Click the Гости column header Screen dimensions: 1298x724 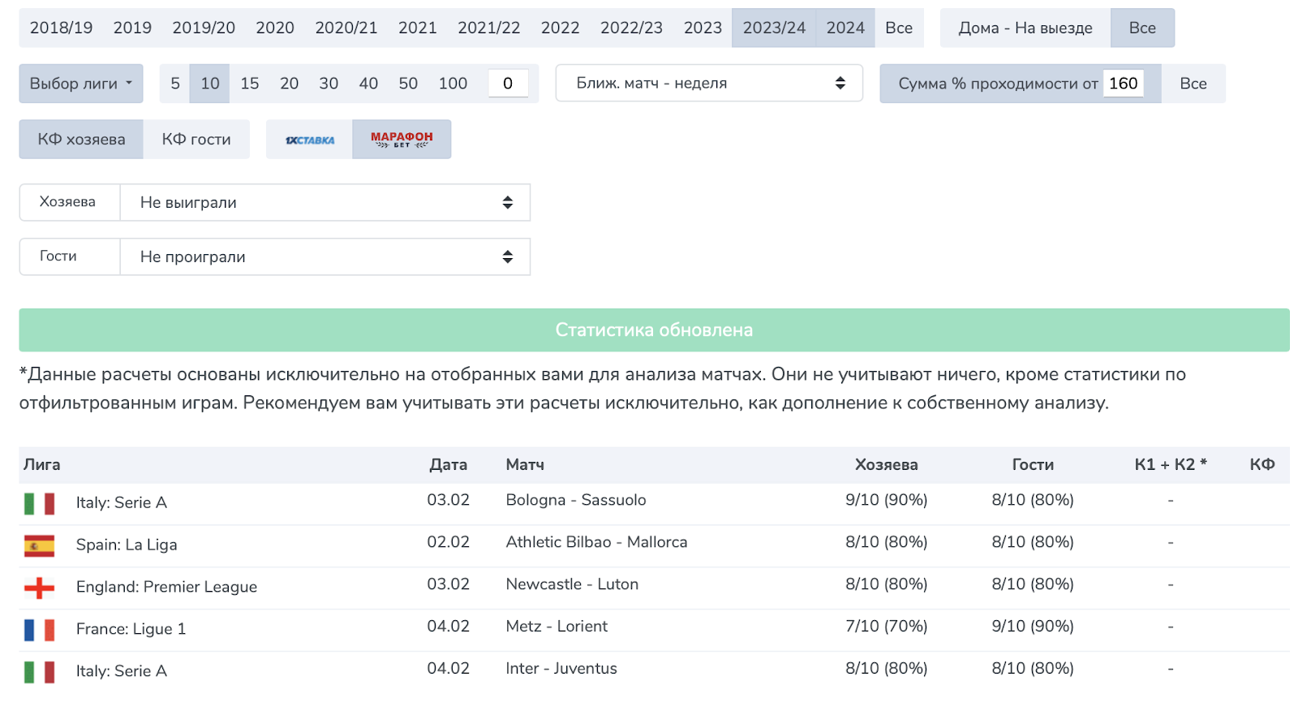click(x=1033, y=465)
